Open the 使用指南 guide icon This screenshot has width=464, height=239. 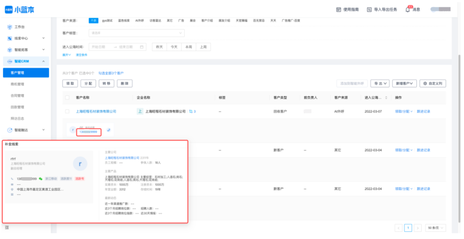coord(338,9)
